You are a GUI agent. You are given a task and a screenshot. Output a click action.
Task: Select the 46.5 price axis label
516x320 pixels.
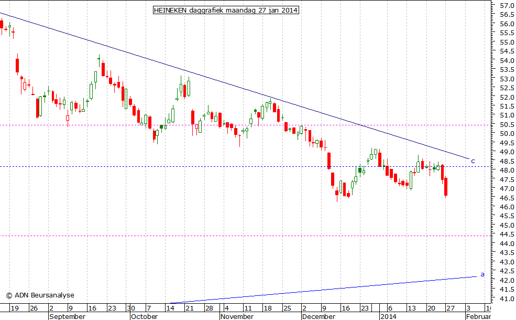point(507,198)
